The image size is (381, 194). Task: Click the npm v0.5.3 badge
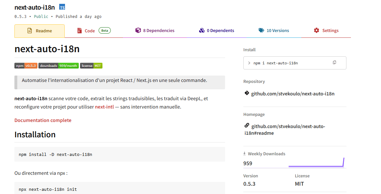(x=26, y=66)
